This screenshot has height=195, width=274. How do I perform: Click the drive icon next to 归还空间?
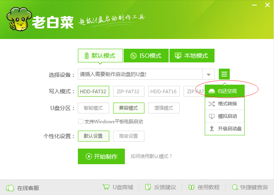pyautogui.click(x=212, y=91)
